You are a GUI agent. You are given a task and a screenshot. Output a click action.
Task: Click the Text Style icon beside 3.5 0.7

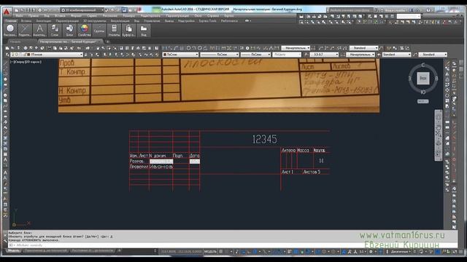click(306, 55)
